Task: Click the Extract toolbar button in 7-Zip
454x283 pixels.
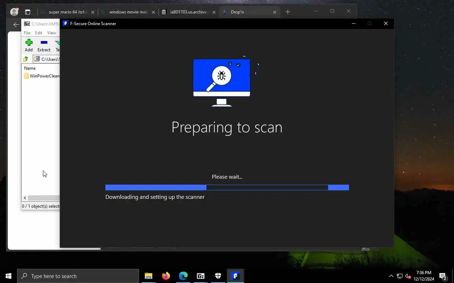Action: [x=44, y=46]
